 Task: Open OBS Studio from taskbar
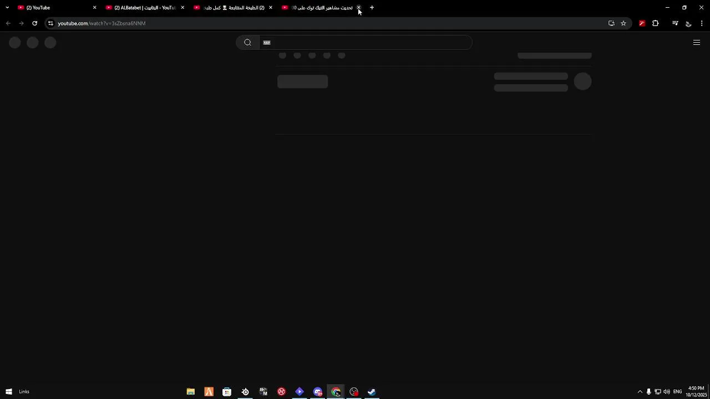[354, 392]
